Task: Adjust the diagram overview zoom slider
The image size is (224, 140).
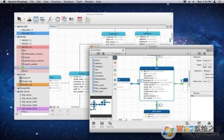Action: [x=100, y=119]
